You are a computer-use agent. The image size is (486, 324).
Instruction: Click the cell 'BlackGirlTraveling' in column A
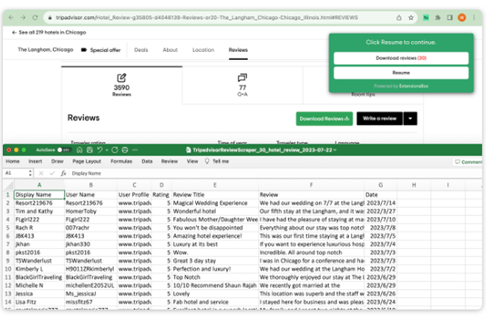tap(39, 277)
